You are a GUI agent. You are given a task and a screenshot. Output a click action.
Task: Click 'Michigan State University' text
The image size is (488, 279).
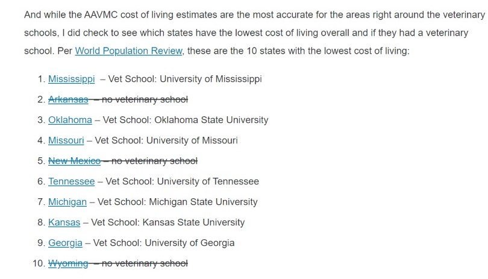[203, 202]
